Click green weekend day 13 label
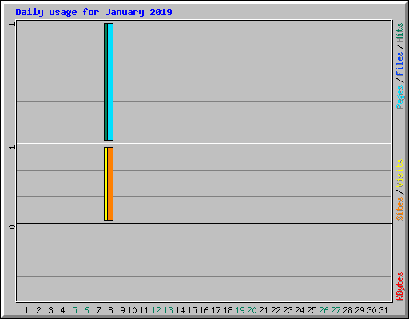Screen dimensions: 409x319 coord(168,310)
